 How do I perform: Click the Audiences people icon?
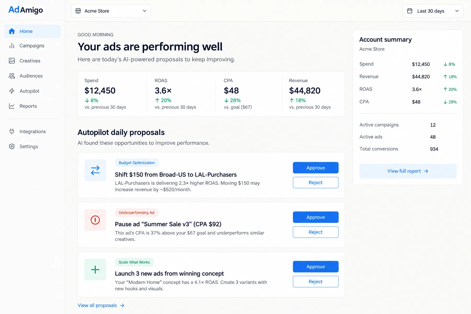tap(12, 76)
